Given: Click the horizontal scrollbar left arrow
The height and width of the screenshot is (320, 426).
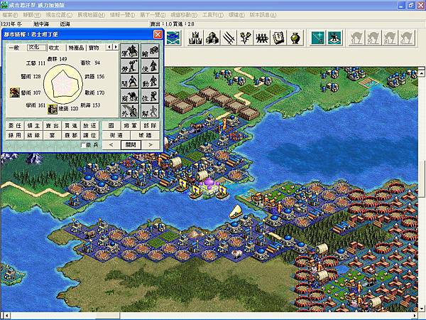Looking at the screenshot, I should pyautogui.click(x=6, y=316).
